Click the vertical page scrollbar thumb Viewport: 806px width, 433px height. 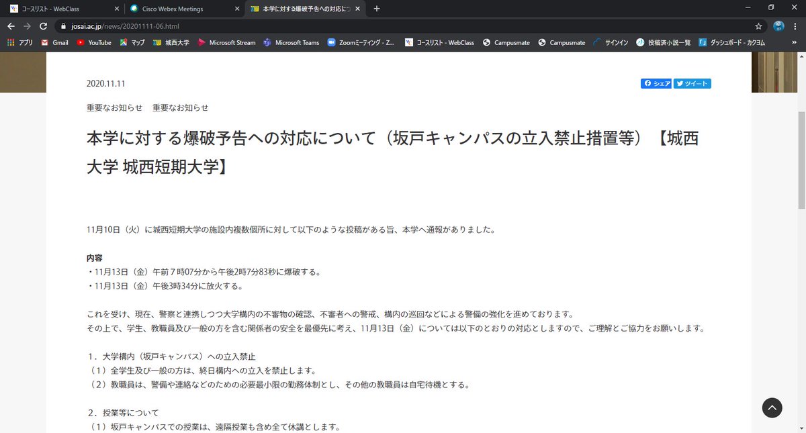(801, 160)
